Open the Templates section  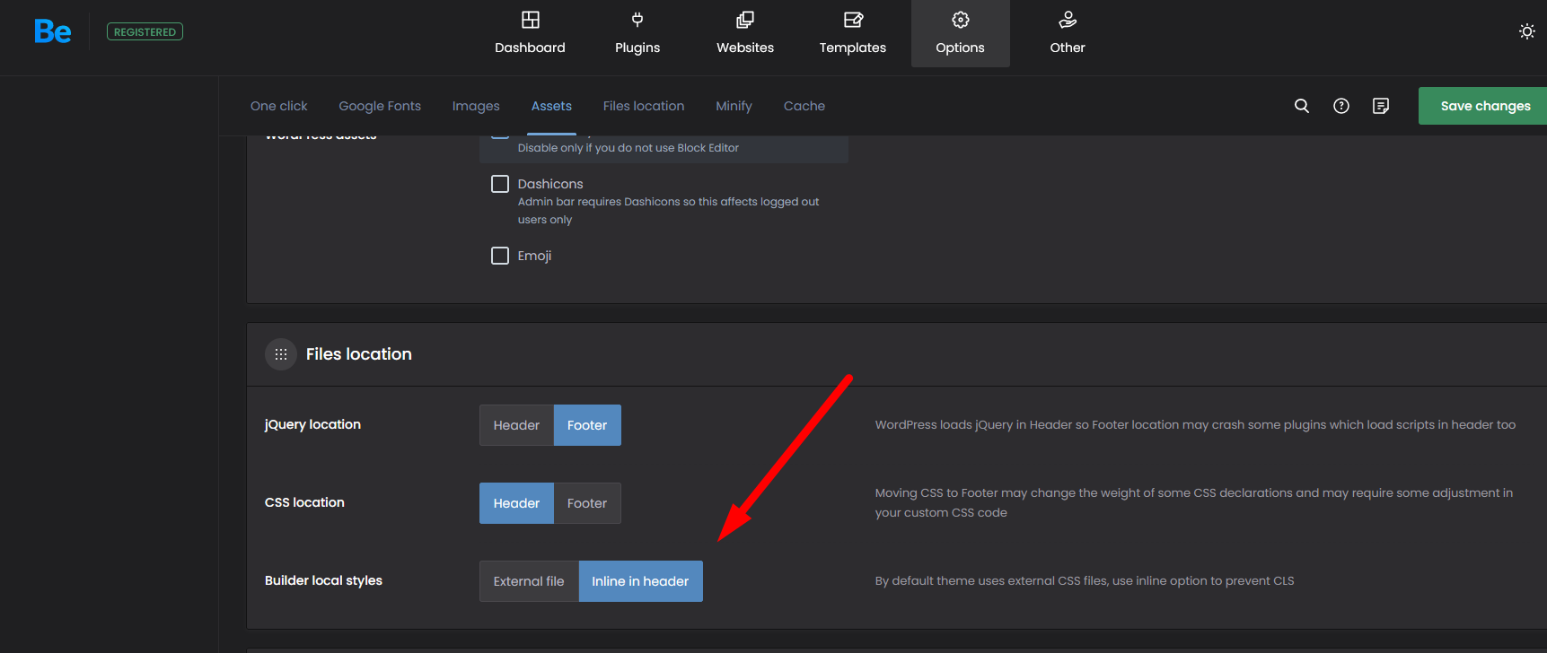[853, 33]
